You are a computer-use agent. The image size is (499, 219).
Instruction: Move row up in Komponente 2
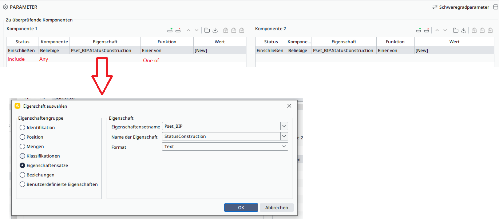click(437, 30)
